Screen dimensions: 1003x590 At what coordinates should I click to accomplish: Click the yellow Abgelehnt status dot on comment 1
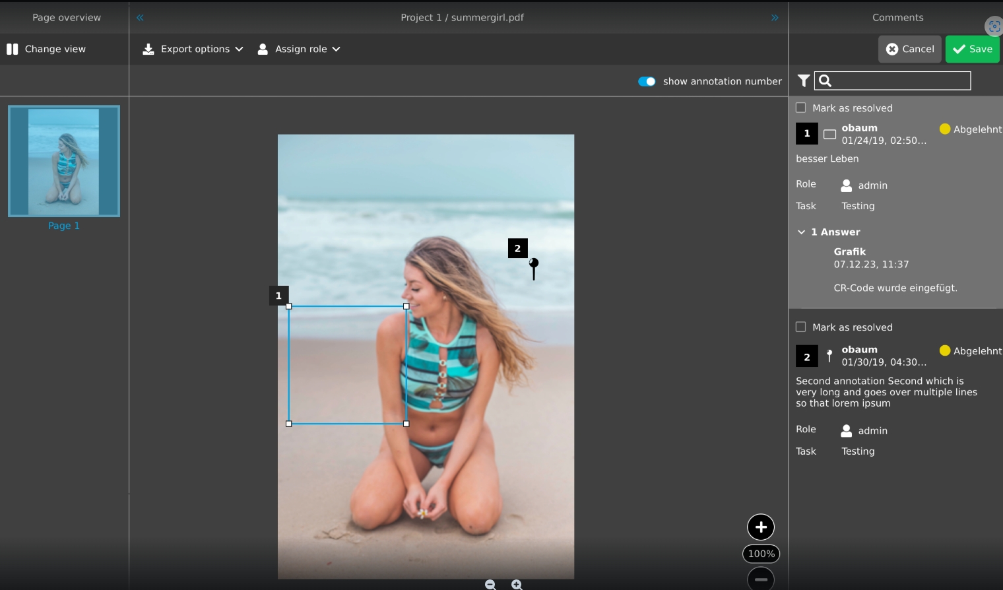945,129
